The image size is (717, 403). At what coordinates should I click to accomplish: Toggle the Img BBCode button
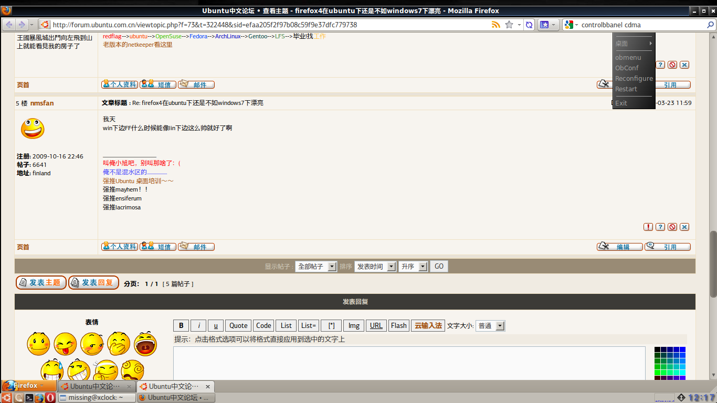(x=354, y=325)
